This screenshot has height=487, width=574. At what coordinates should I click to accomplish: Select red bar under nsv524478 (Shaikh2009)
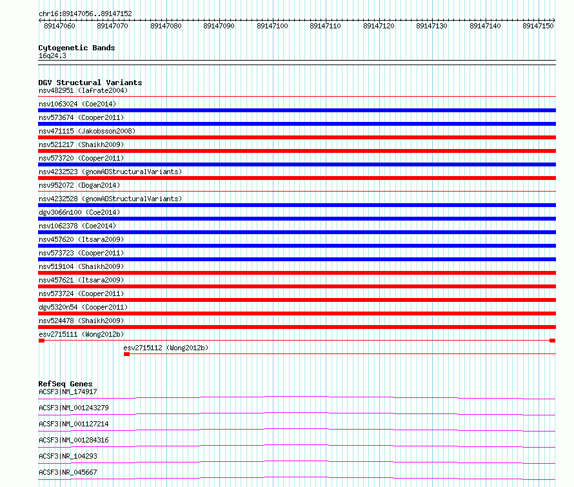tap(297, 327)
